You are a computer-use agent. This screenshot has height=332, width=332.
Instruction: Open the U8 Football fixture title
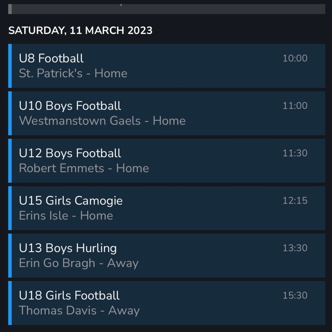pos(51,58)
